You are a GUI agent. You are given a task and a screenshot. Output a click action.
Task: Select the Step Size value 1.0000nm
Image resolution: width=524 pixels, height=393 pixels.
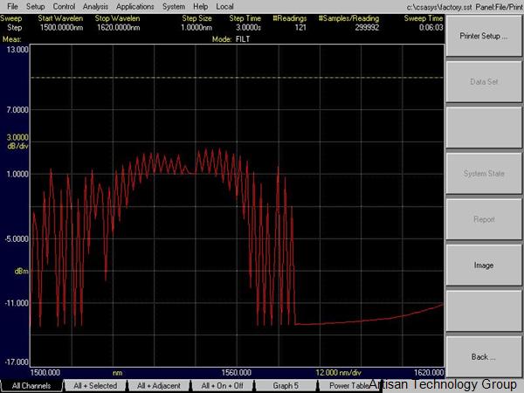pyautogui.click(x=197, y=27)
